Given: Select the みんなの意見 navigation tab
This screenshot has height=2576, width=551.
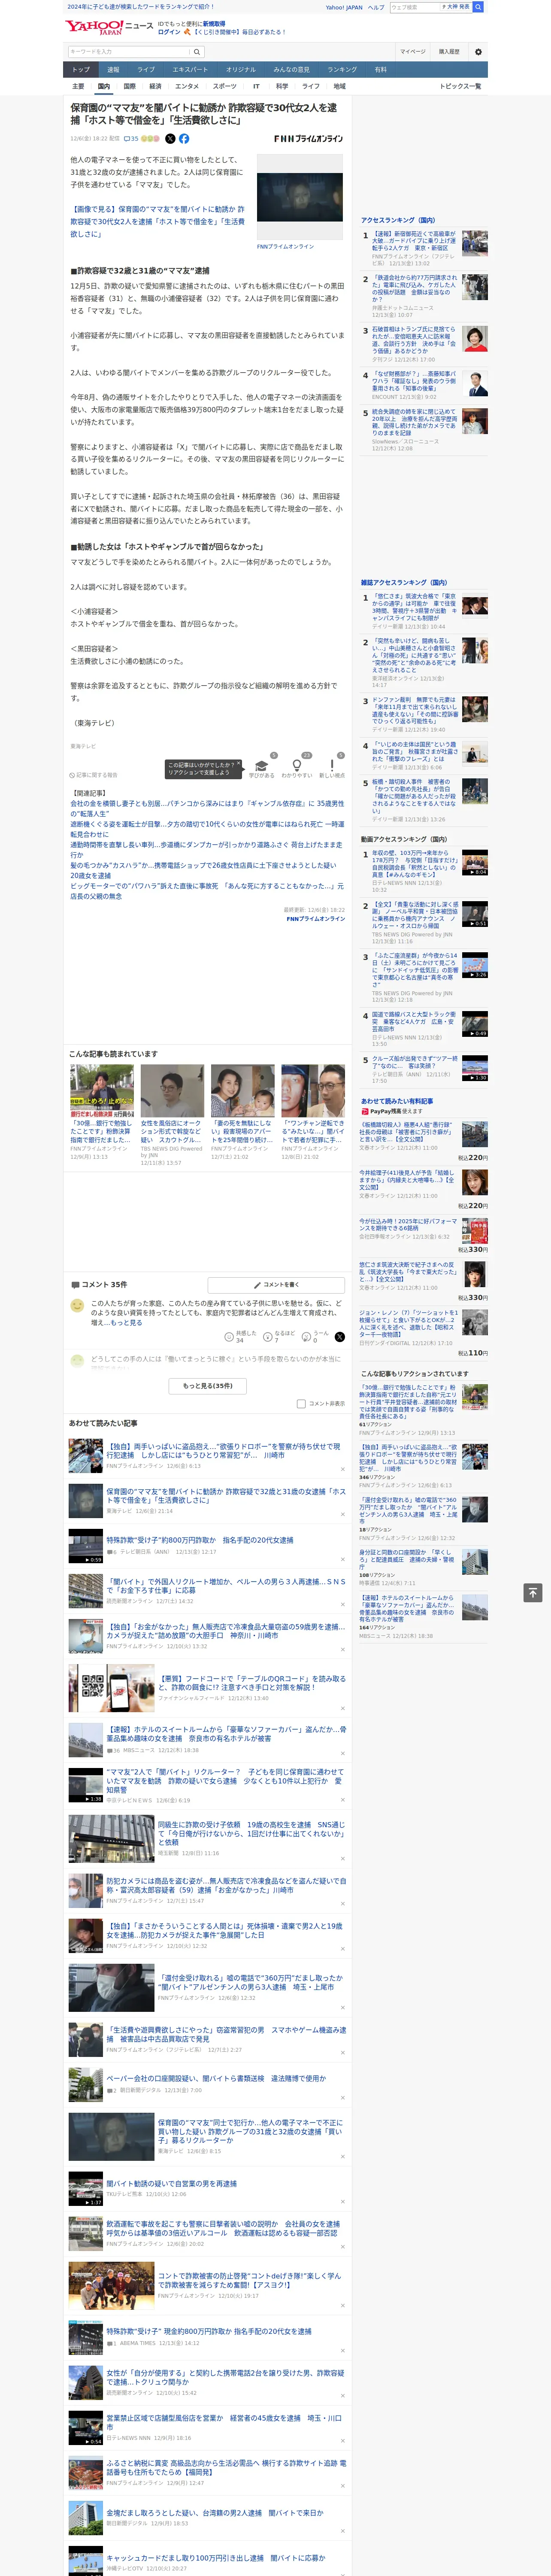Looking at the screenshot, I should click(x=291, y=70).
